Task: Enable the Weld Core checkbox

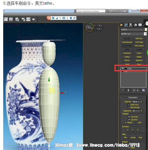Action: pos(129,104)
